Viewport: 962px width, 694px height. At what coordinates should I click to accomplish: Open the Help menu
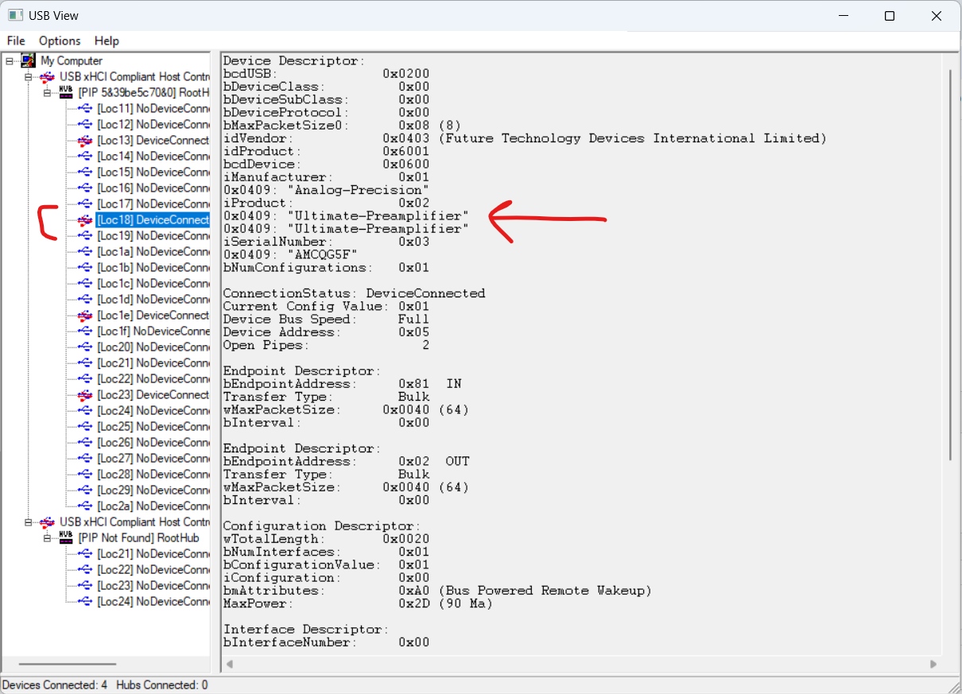click(107, 41)
